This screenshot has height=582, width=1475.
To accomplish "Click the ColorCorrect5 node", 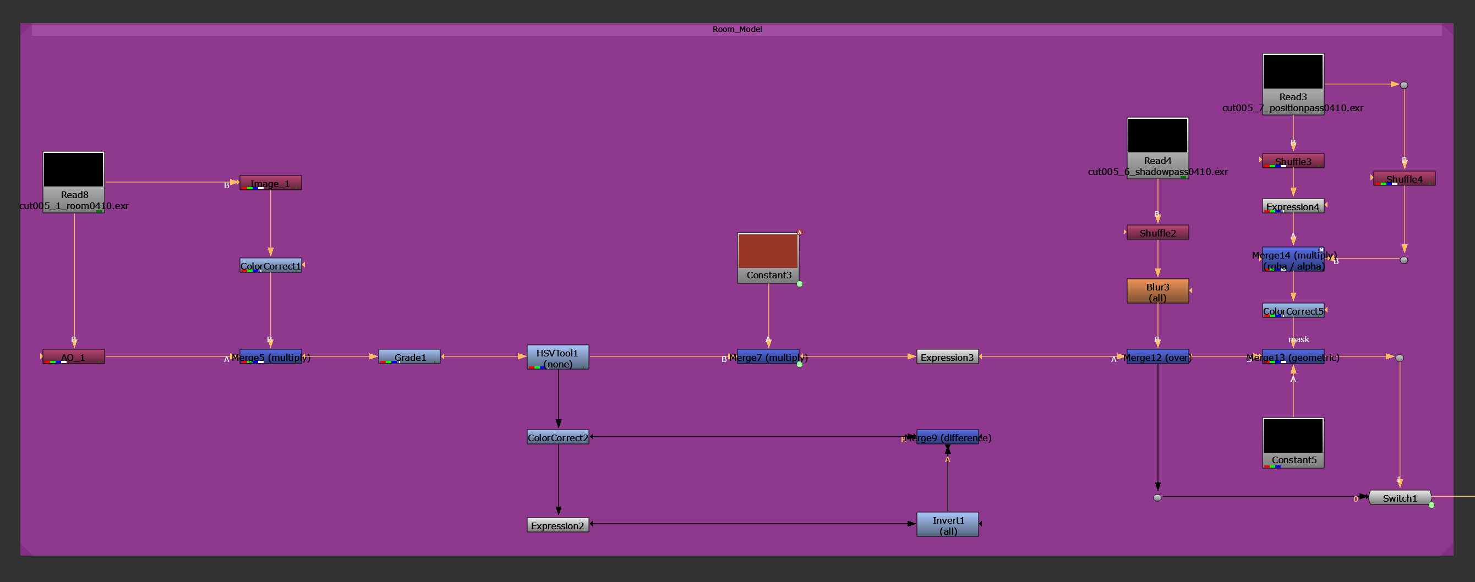I will pyautogui.click(x=1293, y=311).
